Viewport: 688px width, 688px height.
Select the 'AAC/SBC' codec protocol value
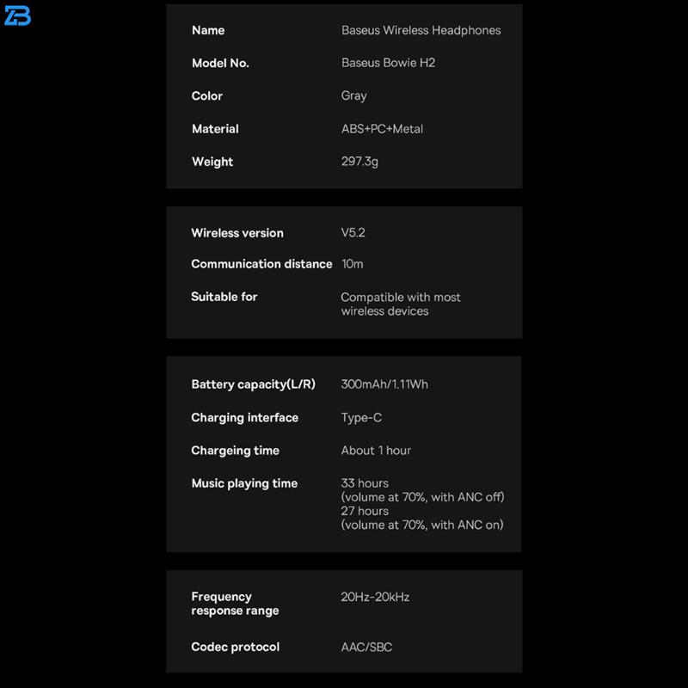coord(366,647)
